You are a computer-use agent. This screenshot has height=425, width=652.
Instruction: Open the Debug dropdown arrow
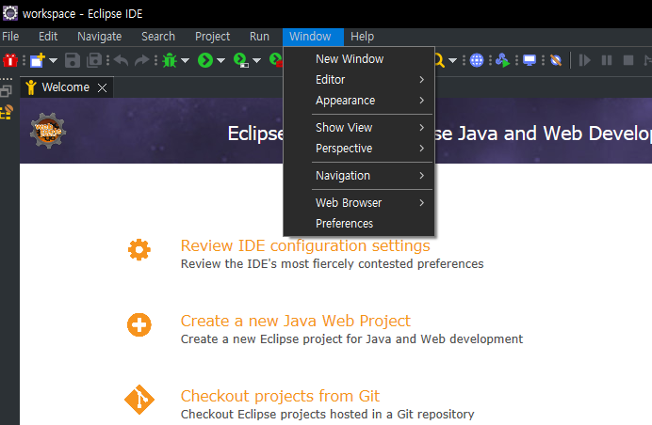pos(185,61)
